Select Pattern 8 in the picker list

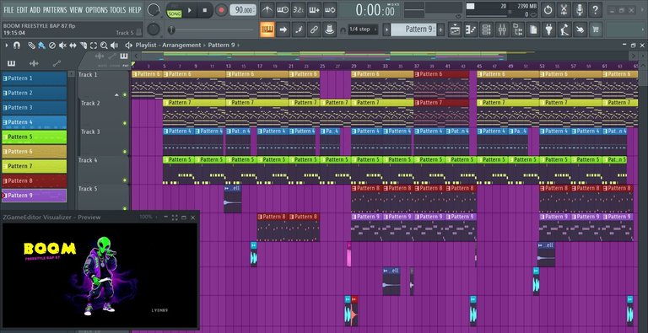pos(35,180)
